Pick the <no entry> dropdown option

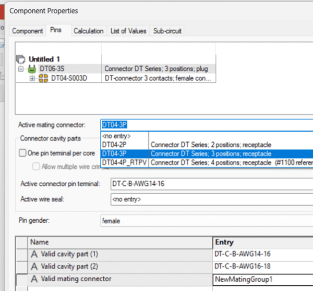pos(116,136)
